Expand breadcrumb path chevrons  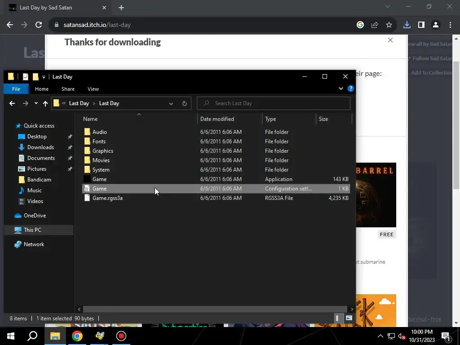(x=64, y=103)
